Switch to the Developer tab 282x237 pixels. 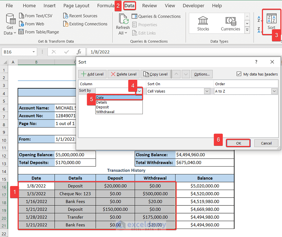click(193, 6)
